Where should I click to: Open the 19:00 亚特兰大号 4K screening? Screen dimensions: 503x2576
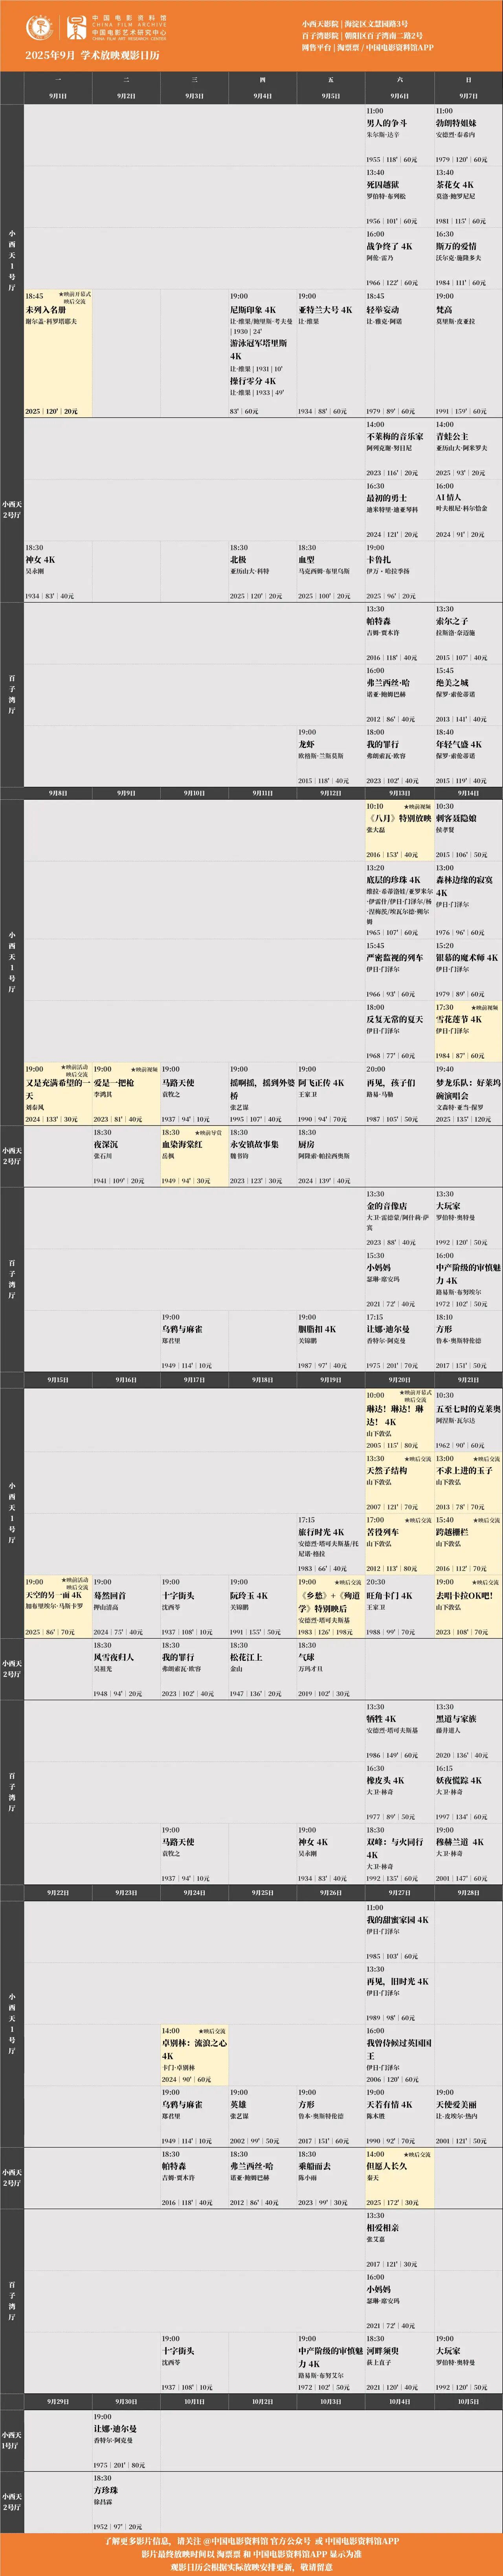click(x=330, y=353)
